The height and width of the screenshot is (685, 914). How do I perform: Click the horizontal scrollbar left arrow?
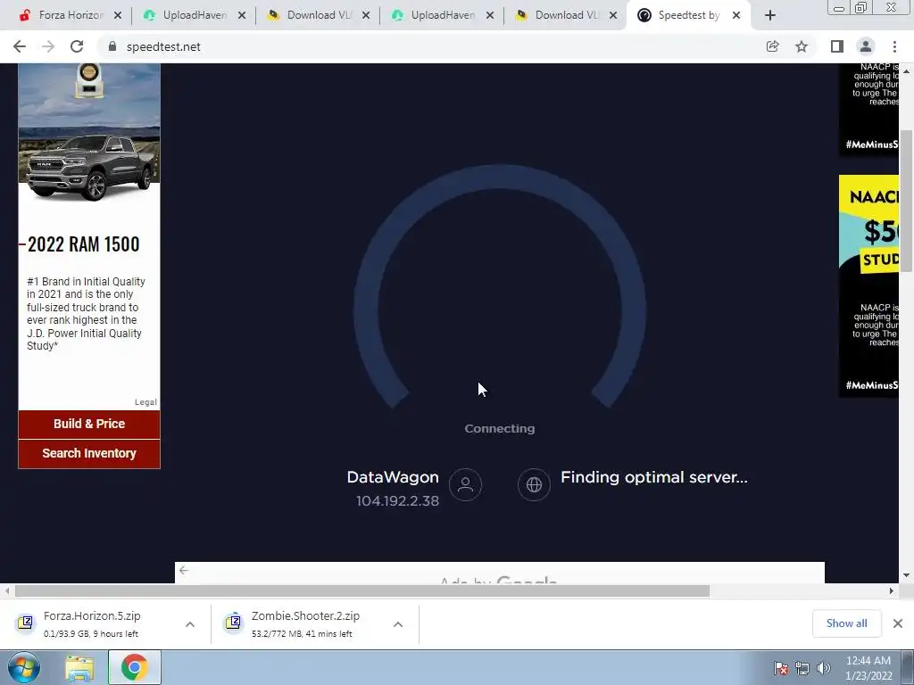(x=7, y=591)
